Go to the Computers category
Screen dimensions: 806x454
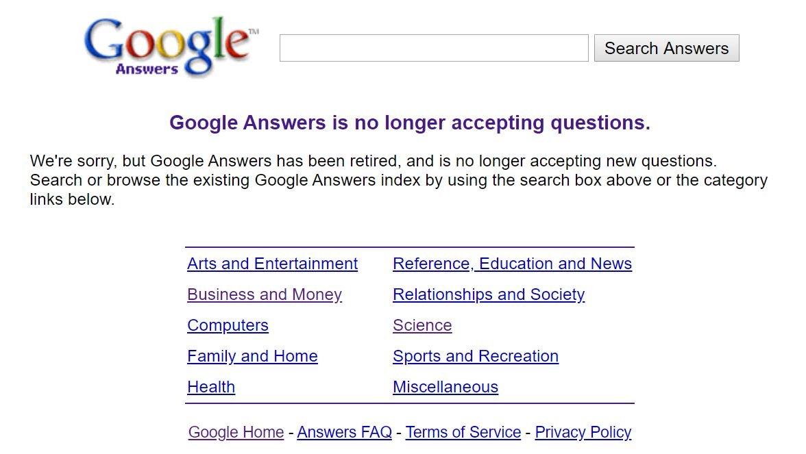click(x=228, y=325)
